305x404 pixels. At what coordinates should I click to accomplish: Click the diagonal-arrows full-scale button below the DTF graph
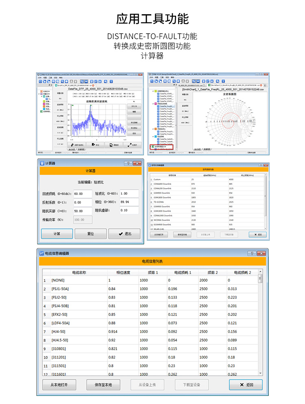[x=133, y=145]
